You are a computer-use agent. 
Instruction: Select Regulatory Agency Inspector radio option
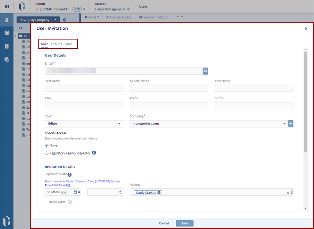click(47, 153)
